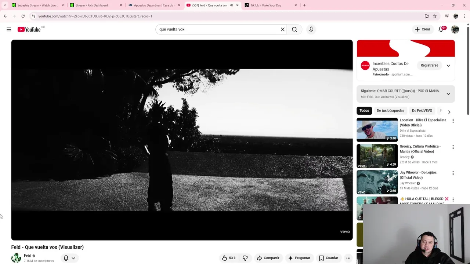The width and height of the screenshot is (470, 264).
Task: Mute the YouTube tab via speaker icon
Action: point(231,5)
